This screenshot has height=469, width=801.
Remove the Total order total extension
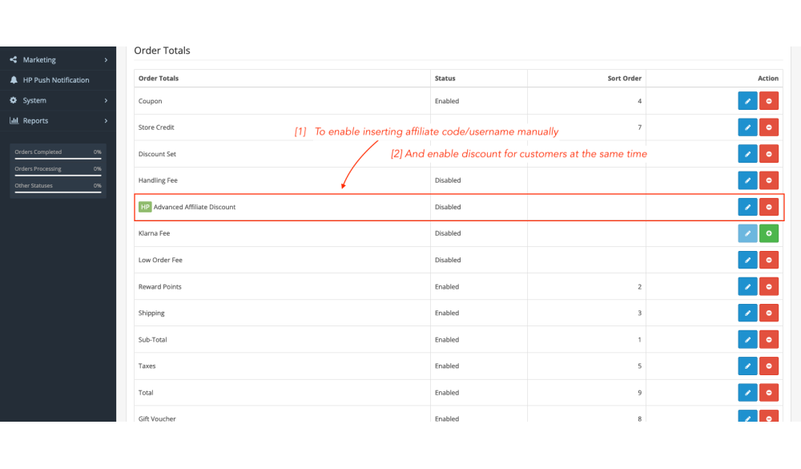[x=768, y=393]
